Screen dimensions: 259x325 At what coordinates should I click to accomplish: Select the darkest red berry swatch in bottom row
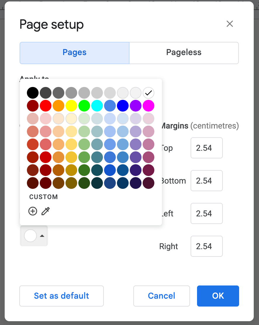tap(33, 183)
